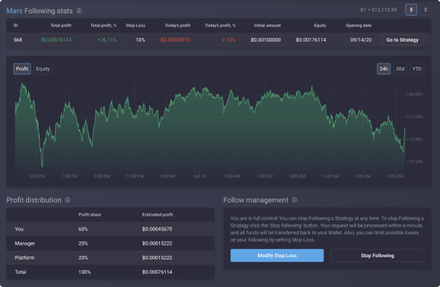This screenshot has height=287, width=440.
Task: Select the Profit chart view
Action: click(x=22, y=69)
